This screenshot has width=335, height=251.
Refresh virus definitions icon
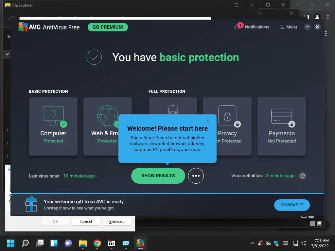point(303,176)
